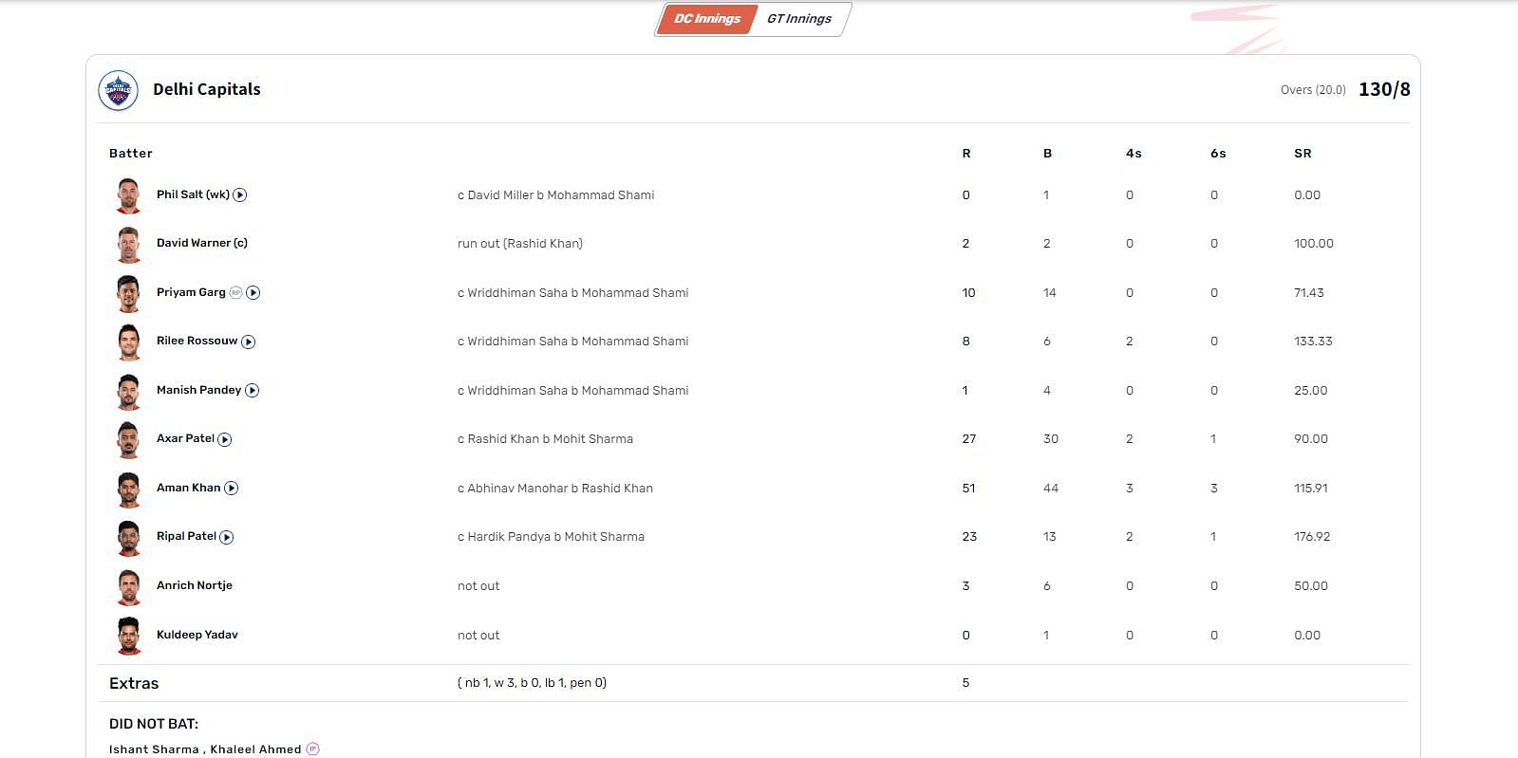Click the Delhi Capitals team logo

click(x=119, y=90)
